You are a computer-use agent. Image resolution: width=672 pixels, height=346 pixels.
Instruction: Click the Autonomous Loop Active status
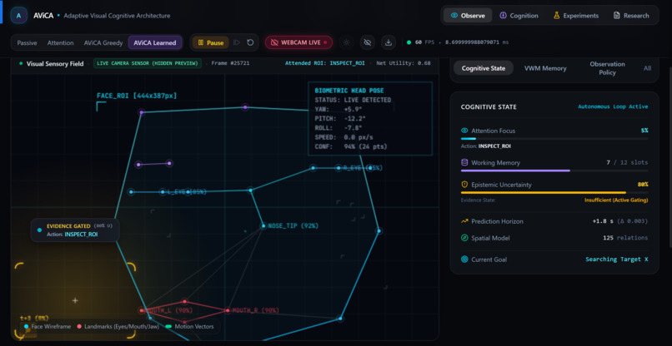click(613, 106)
